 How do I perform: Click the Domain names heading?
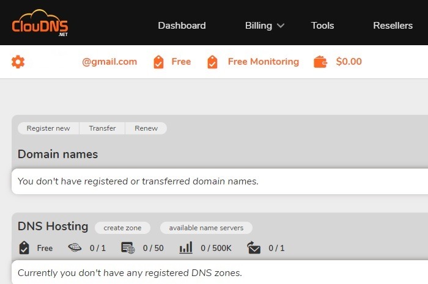point(58,155)
